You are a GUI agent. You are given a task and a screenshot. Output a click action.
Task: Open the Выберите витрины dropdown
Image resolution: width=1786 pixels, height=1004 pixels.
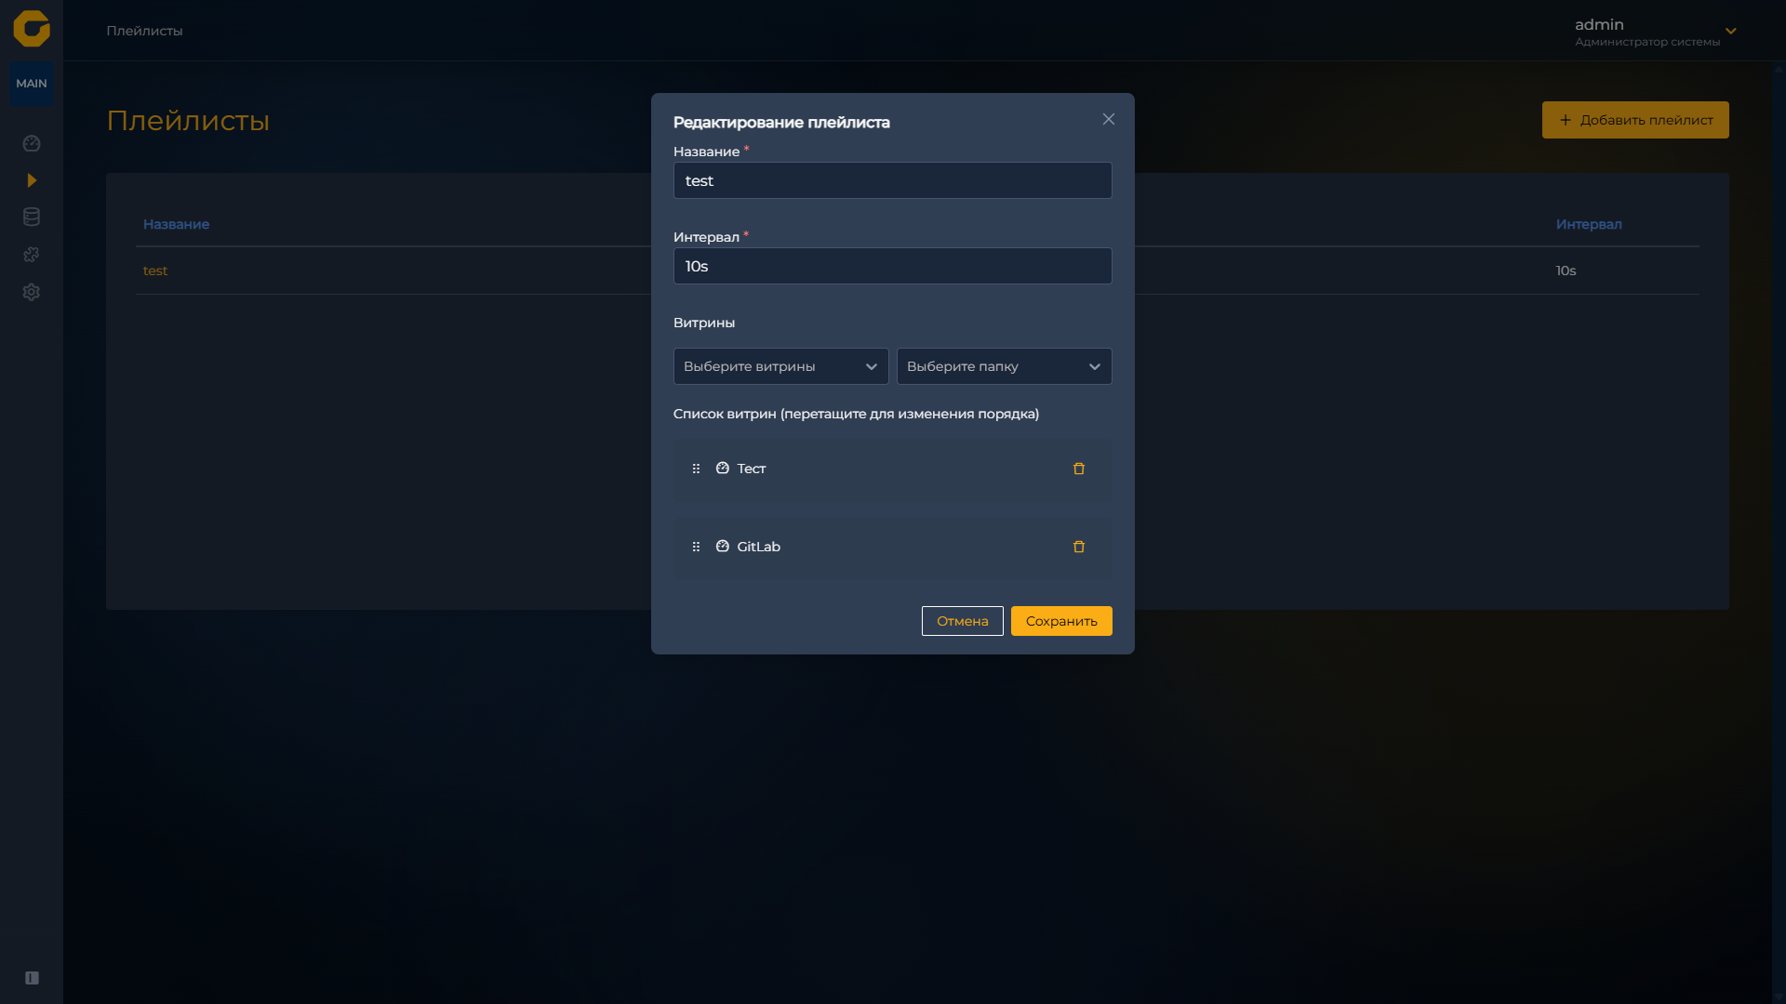click(781, 366)
